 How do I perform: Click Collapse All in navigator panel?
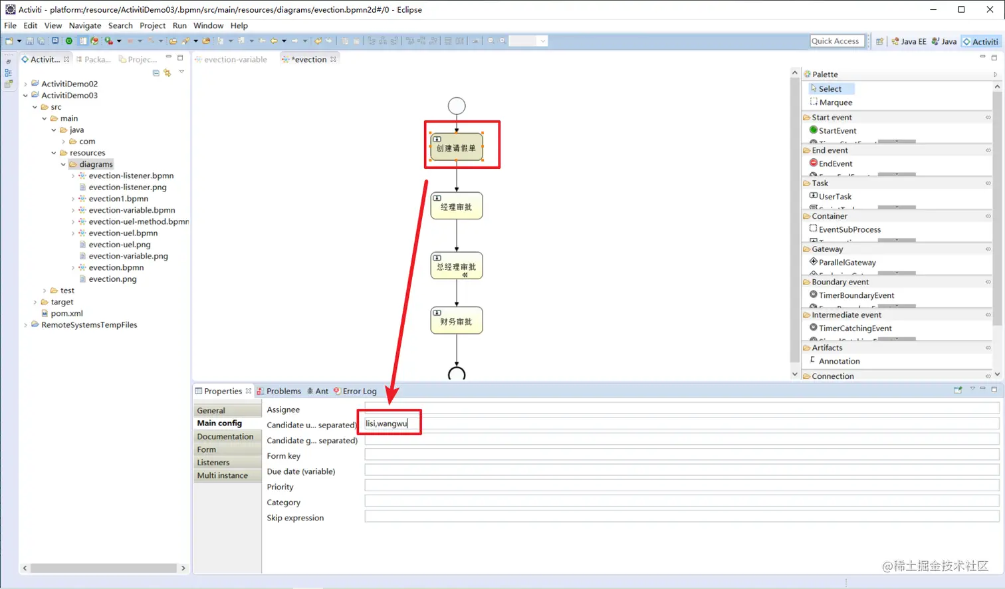click(x=156, y=73)
